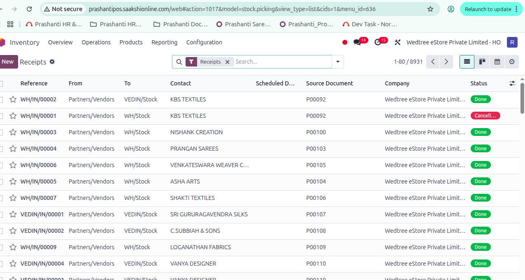Click the New button to create a receipt
The image size is (525, 280).
(8, 62)
